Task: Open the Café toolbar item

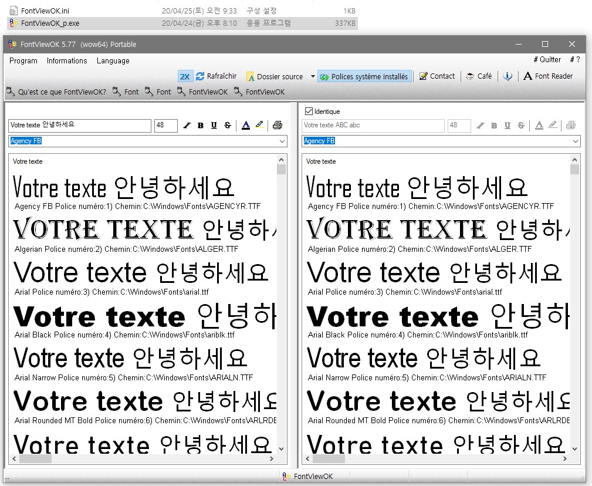Action: [x=478, y=76]
